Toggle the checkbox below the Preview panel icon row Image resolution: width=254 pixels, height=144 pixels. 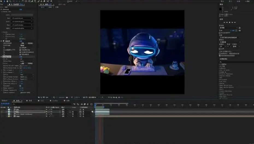pos(220,33)
